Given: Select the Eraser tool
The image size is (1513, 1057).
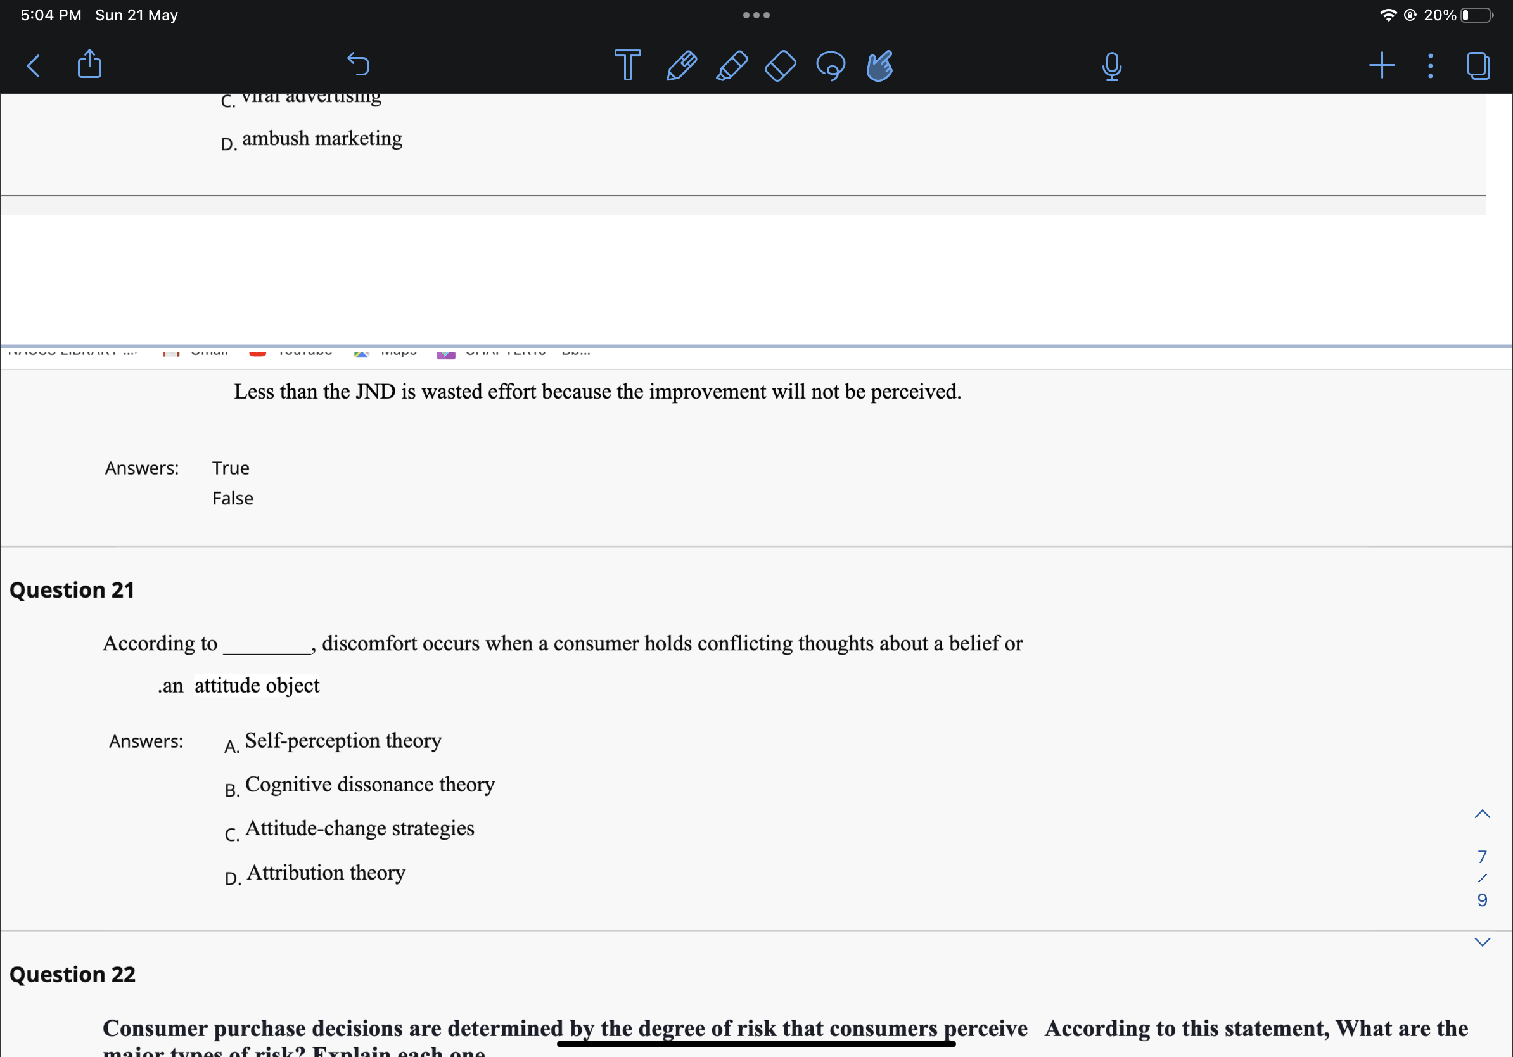Looking at the screenshot, I should click(x=779, y=65).
